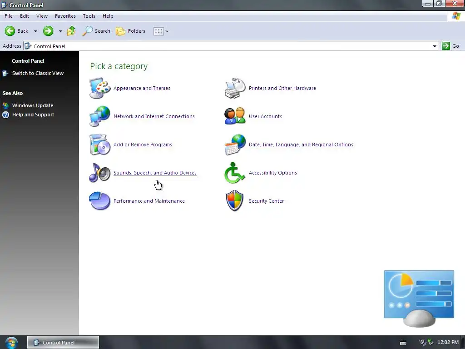Open the User Accounts link

coord(265,116)
